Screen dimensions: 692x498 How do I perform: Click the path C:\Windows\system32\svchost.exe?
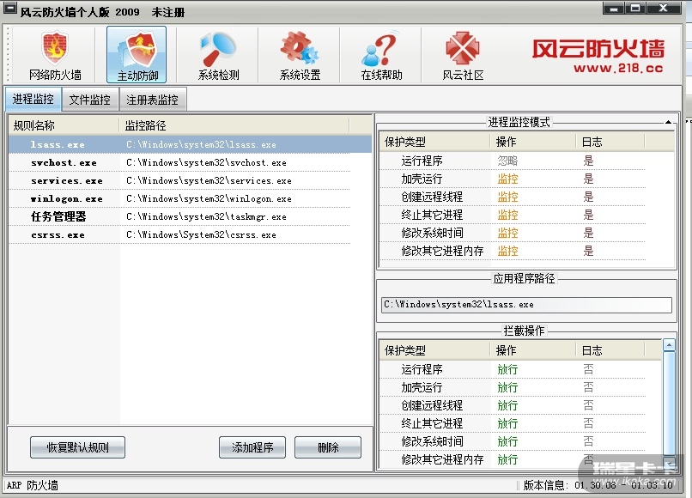[x=206, y=162]
